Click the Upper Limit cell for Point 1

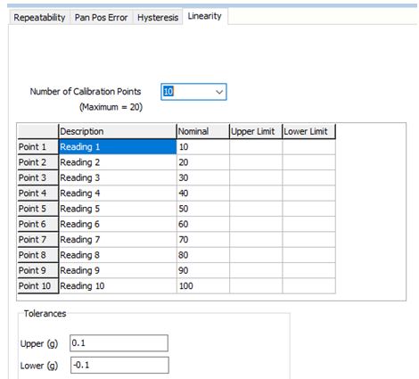256,147
